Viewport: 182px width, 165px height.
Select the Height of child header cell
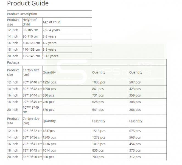point(29,22)
